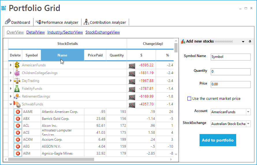Screen dimensions: 257x165
Task: Click the $ change column header
Action: pos(141,55)
